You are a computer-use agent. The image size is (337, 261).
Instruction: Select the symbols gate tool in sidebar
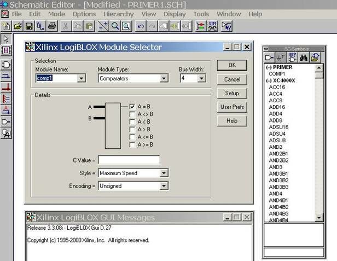point(6,65)
